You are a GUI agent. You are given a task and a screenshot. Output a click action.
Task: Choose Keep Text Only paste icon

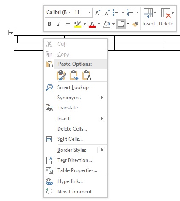coord(87,75)
